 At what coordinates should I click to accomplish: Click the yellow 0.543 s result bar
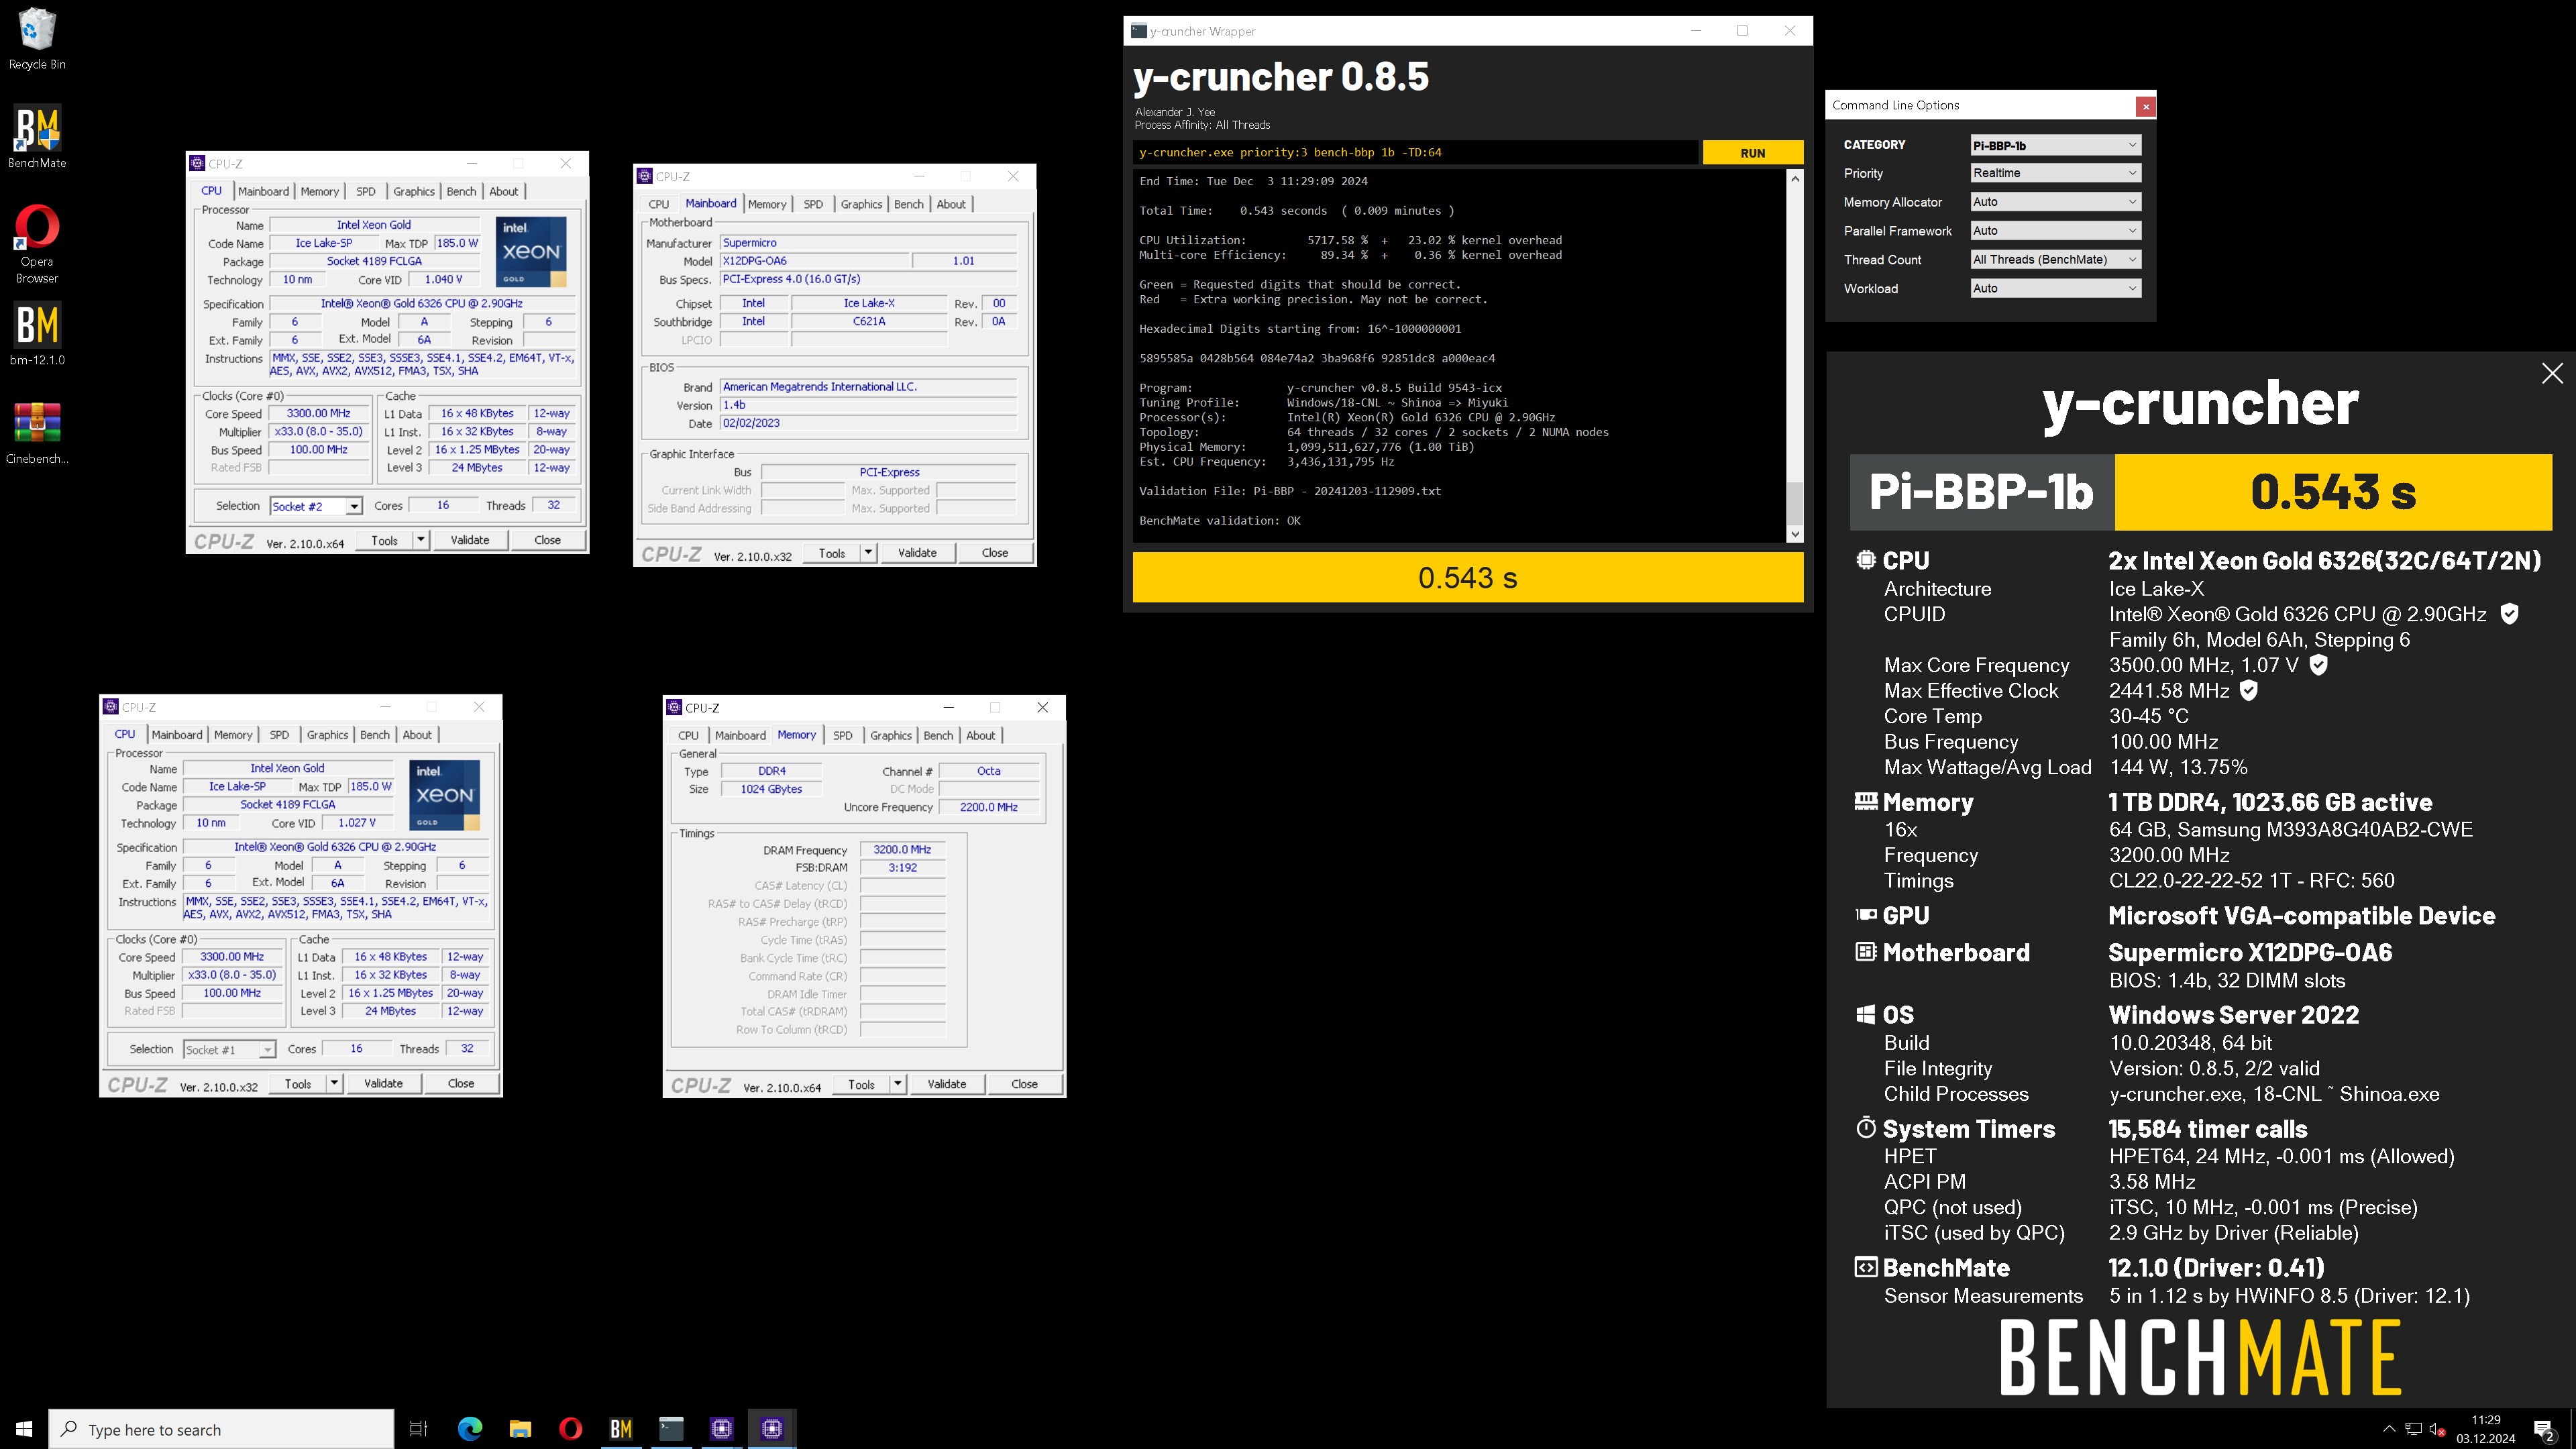pyautogui.click(x=1468, y=577)
